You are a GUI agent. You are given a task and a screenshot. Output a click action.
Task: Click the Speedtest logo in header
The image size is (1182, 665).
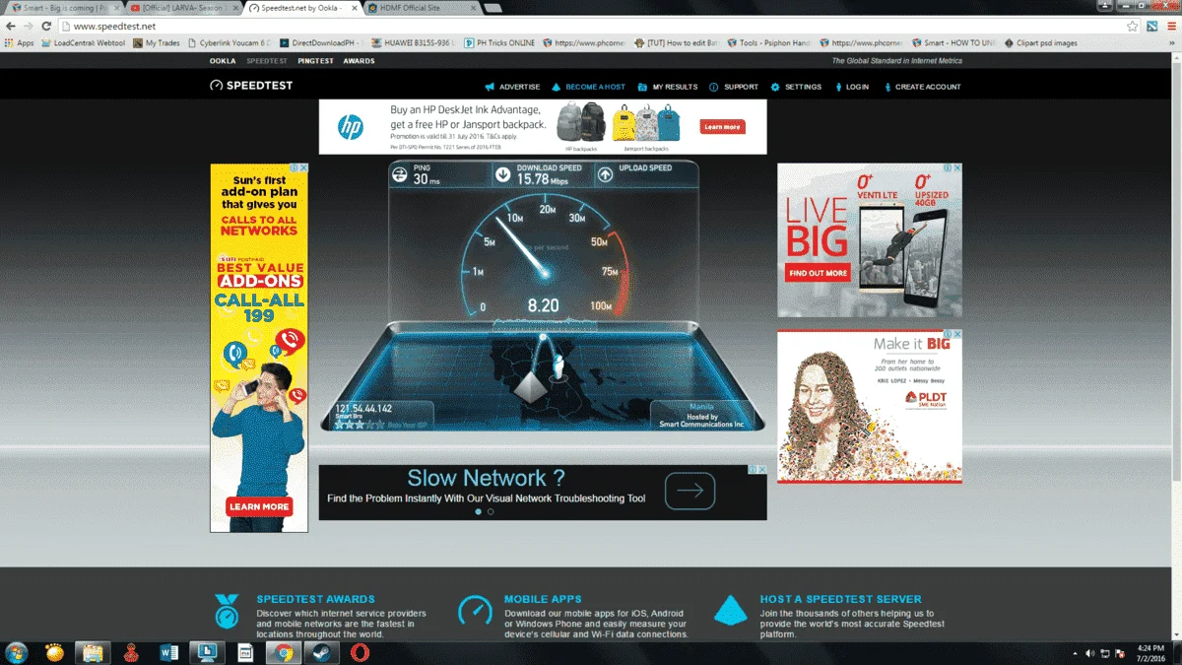251,86
